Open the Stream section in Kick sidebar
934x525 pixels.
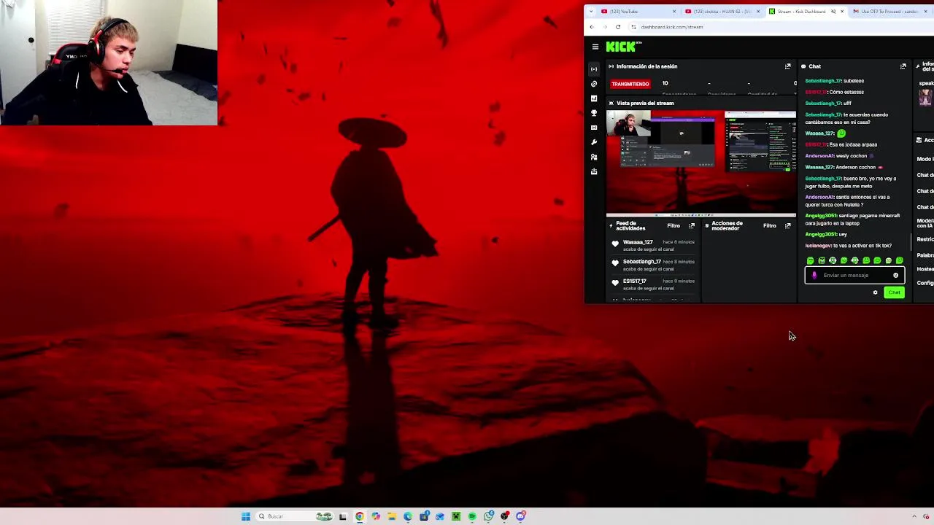594,69
